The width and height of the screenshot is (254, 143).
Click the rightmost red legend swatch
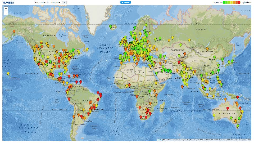tap(239, 2)
